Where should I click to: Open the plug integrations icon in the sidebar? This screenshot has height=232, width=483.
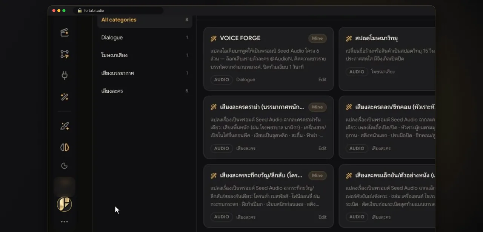click(65, 75)
